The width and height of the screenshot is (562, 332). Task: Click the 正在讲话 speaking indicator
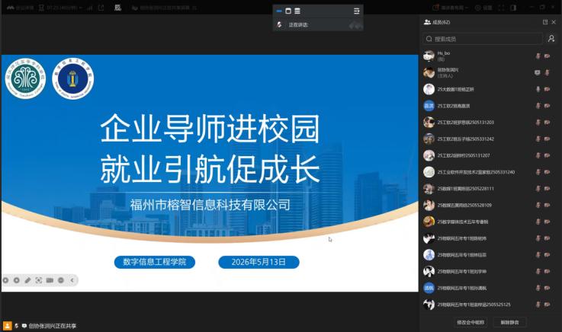pyautogui.click(x=298, y=24)
